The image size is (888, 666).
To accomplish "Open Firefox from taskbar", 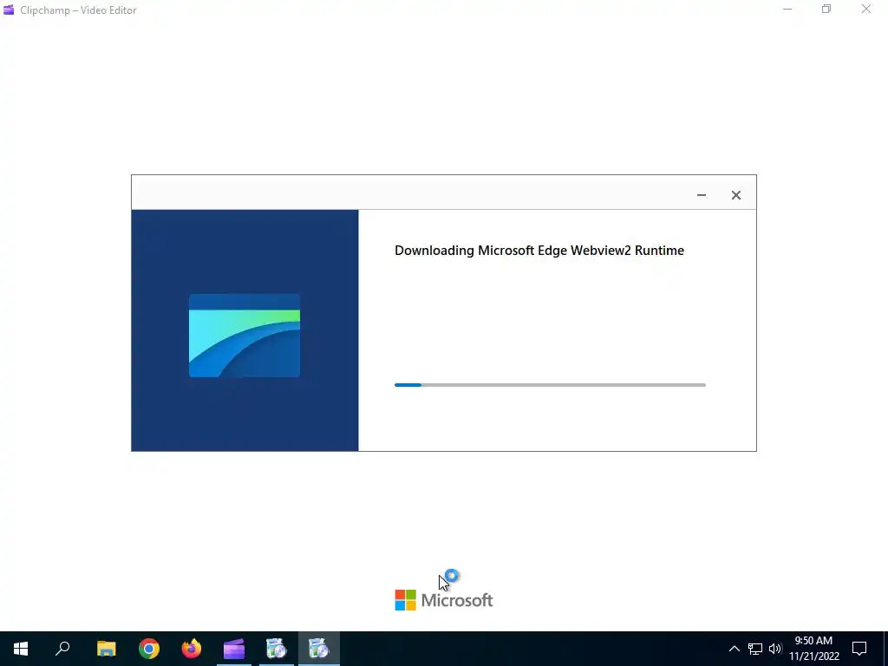I will [192, 649].
